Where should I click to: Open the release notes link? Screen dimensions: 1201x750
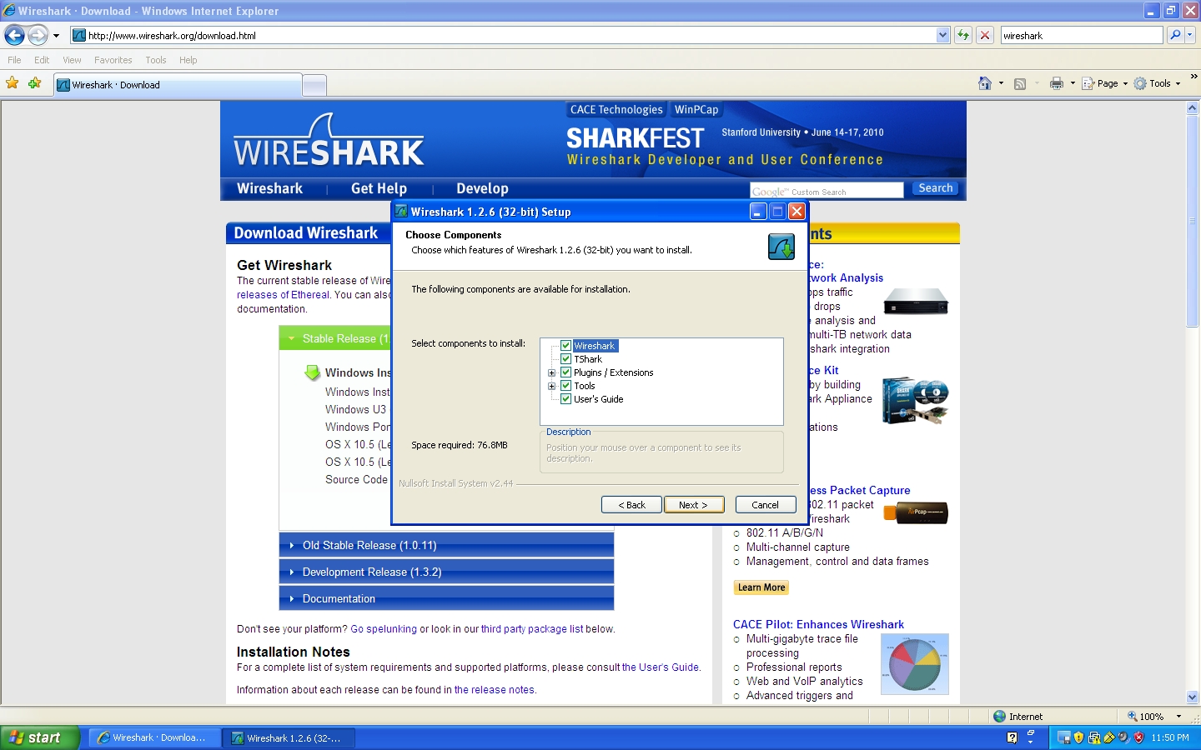pyautogui.click(x=495, y=690)
